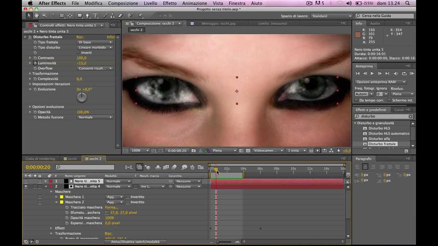Select the Rotation tool
438x246 pixels.
coord(54,16)
